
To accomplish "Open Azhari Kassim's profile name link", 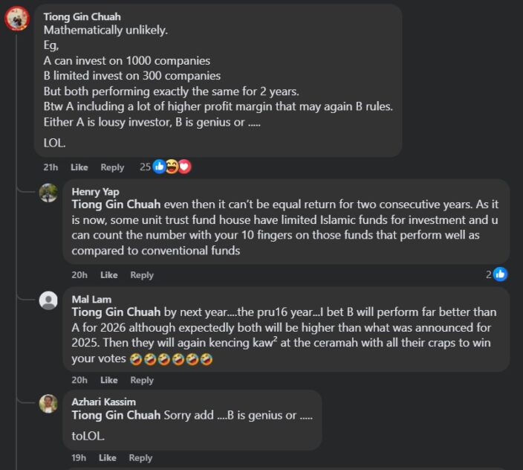I will click(x=103, y=402).
